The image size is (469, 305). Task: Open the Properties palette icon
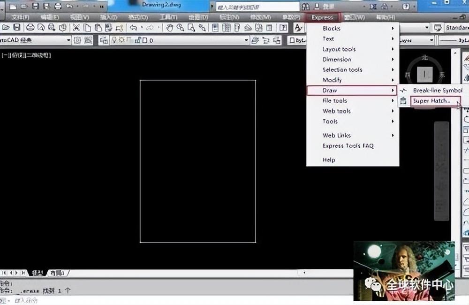215,28
